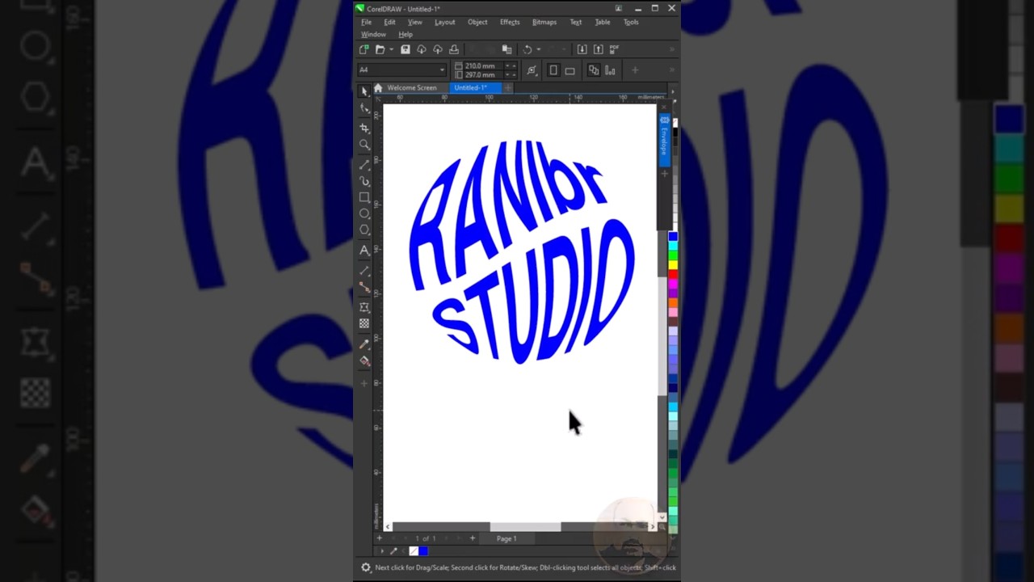Image resolution: width=1034 pixels, height=582 pixels.
Task: Open the Object menu
Action: click(477, 22)
